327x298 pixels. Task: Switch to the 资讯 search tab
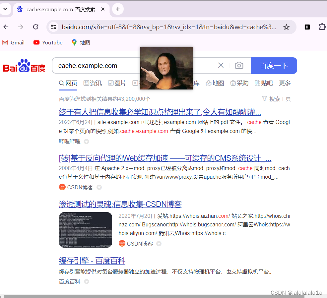click(x=96, y=83)
